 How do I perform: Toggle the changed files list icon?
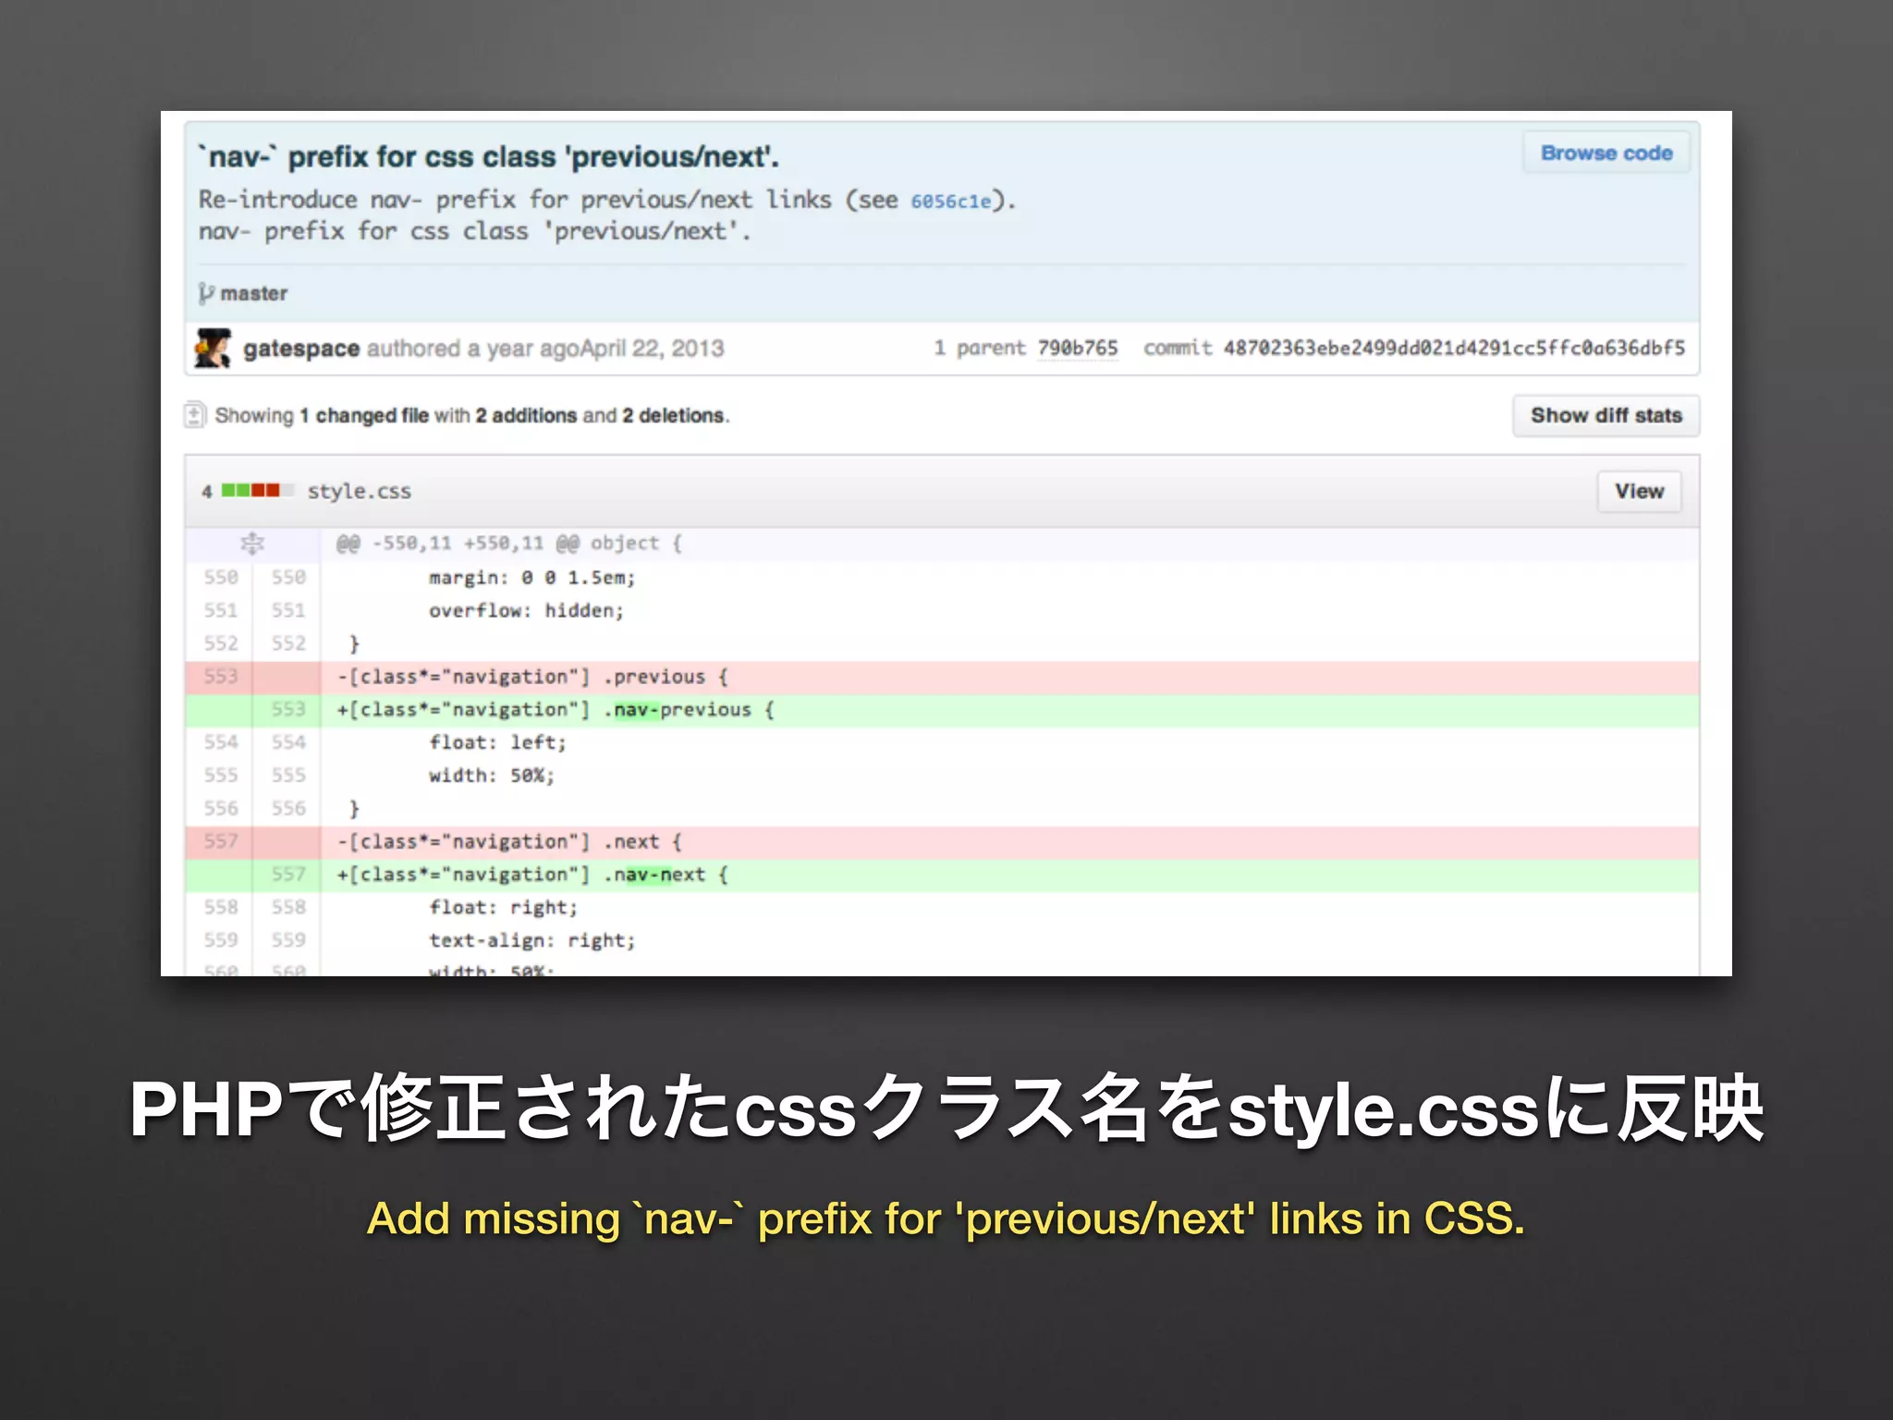pyautogui.click(x=194, y=415)
